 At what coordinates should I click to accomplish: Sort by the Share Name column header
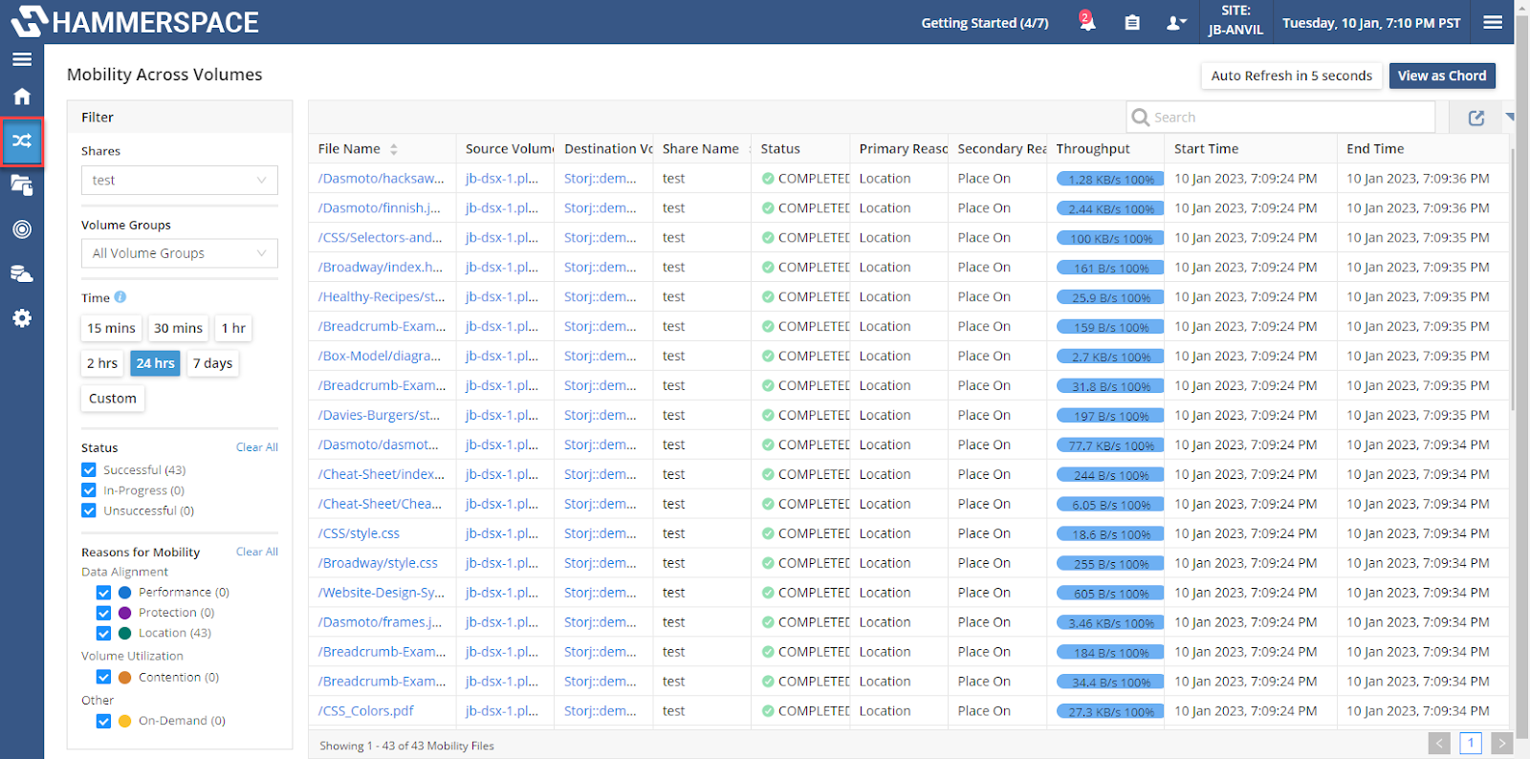click(701, 148)
